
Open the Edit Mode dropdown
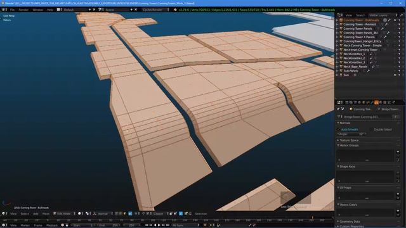click(x=64, y=213)
